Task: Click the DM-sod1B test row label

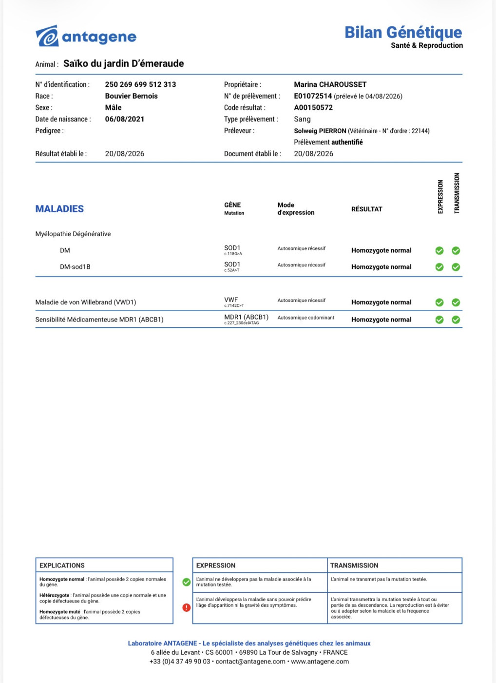Action: 75,267
